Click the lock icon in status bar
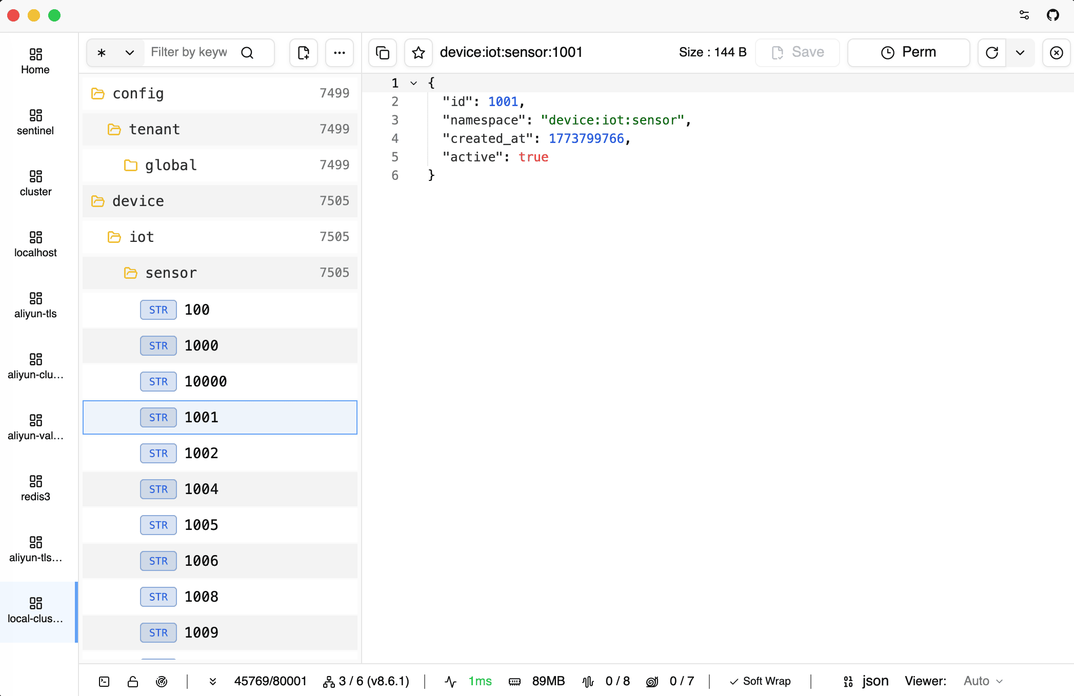 [x=133, y=681]
